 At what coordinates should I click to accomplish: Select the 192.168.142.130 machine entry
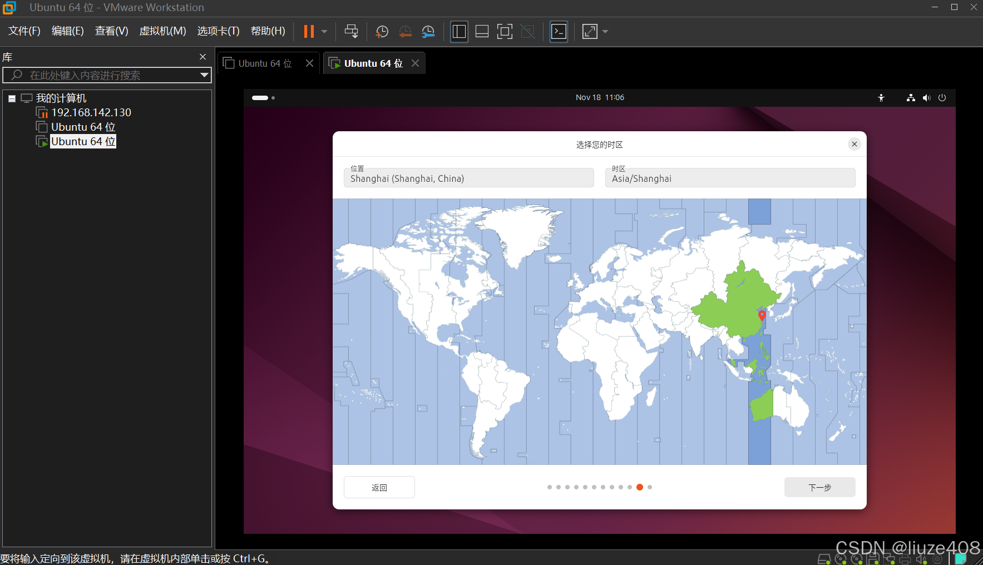(91, 113)
